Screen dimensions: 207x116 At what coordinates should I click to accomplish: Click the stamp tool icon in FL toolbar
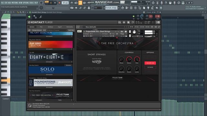tap(89, 8)
